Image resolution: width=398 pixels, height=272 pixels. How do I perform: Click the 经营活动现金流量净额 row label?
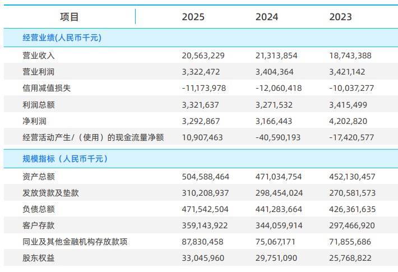[x=92, y=137]
